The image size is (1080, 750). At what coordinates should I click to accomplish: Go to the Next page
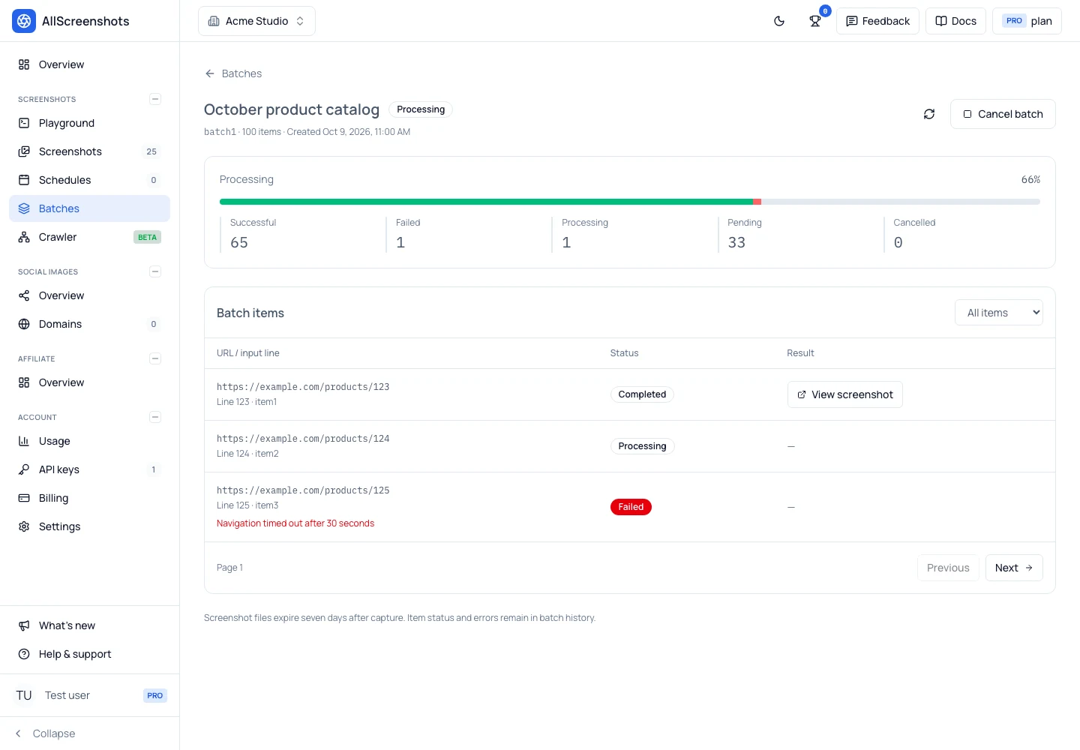[1014, 568]
